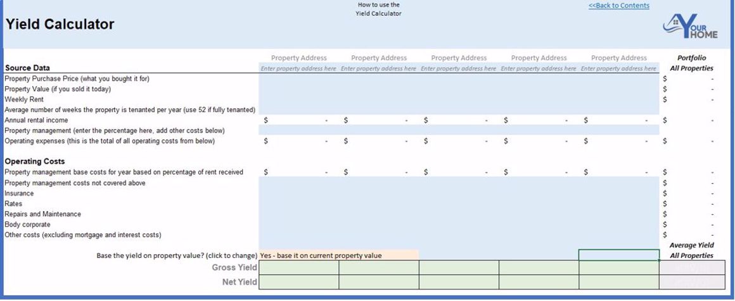The height and width of the screenshot is (301, 735).
Task: Click the Operating expenses total row label
Action: (x=110, y=141)
